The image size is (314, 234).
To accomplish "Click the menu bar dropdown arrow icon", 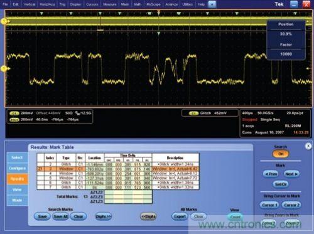I will pos(212,4).
